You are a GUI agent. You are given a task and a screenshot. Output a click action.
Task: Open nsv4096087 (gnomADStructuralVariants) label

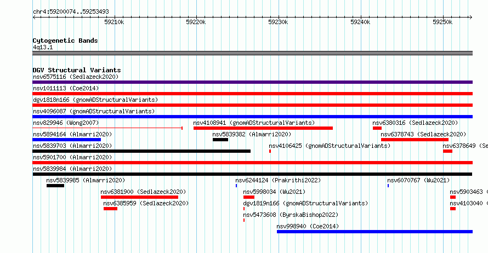[x=94, y=111]
